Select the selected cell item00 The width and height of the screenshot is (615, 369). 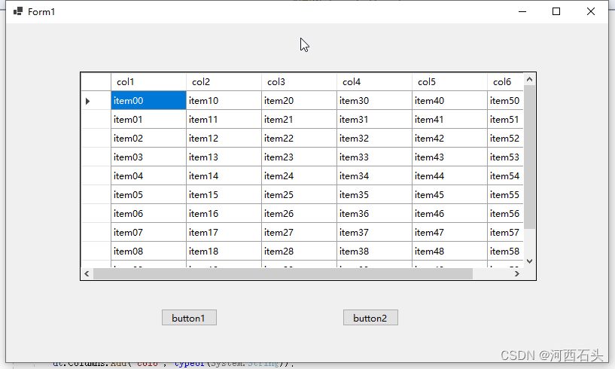tap(148, 100)
